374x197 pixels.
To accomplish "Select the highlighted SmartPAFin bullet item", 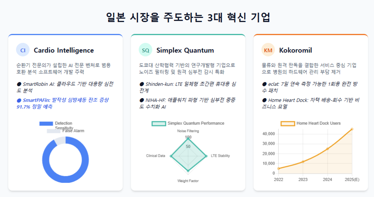I will tap(63, 103).
